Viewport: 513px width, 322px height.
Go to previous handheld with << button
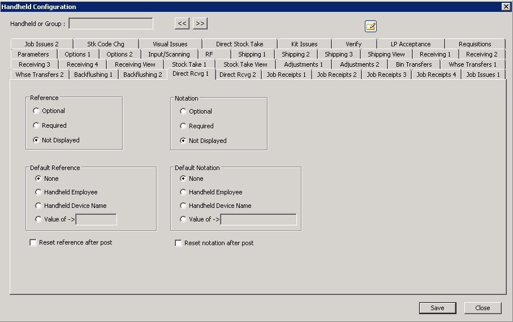pos(182,23)
